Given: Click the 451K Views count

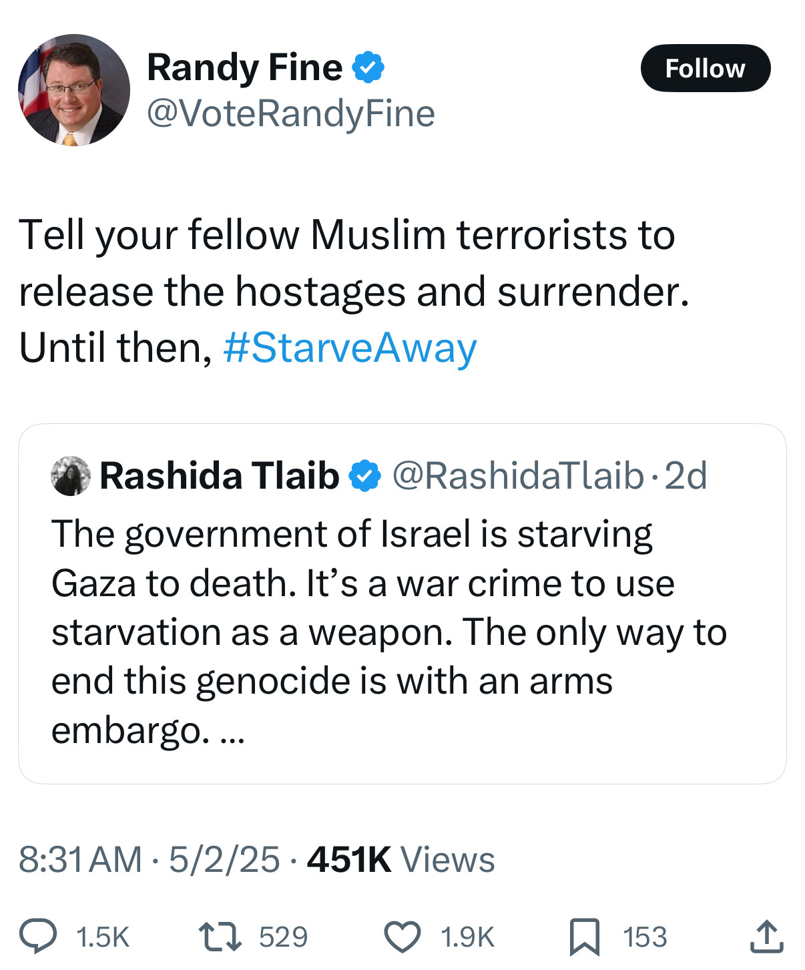Looking at the screenshot, I should tap(401, 859).
